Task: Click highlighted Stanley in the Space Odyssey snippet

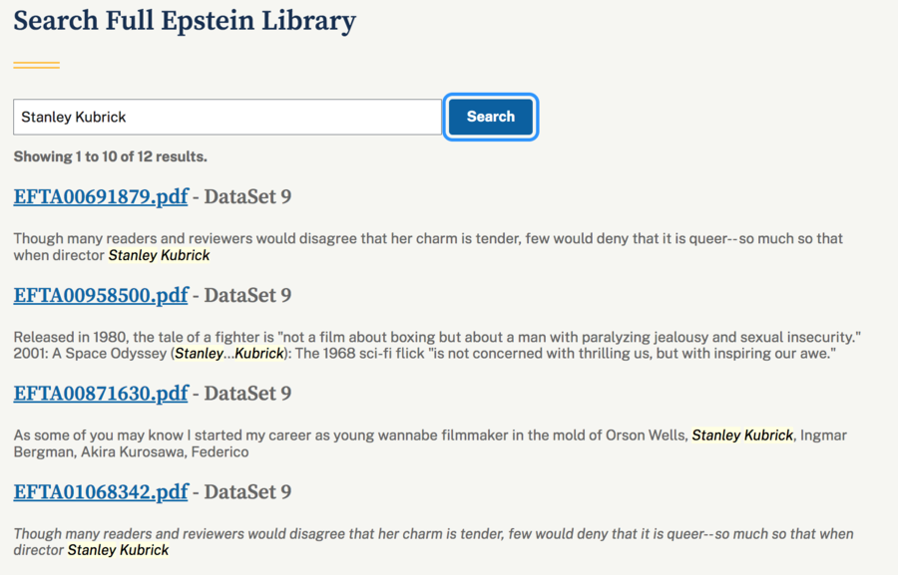Action: [x=199, y=354]
